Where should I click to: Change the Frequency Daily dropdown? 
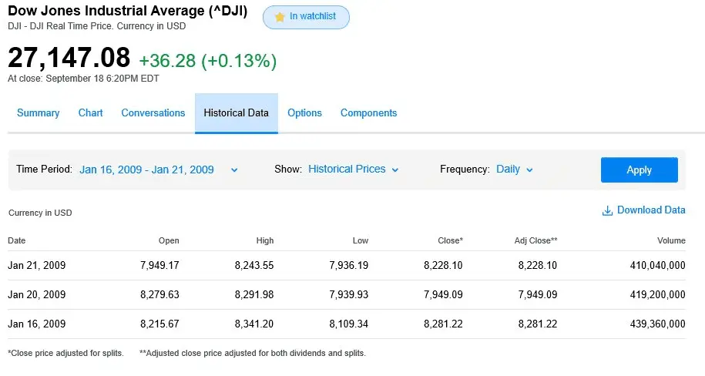[x=515, y=170]
